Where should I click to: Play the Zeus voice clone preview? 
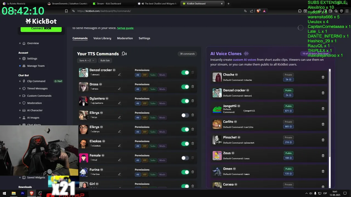pyautogui.click(x=233, y=153)
